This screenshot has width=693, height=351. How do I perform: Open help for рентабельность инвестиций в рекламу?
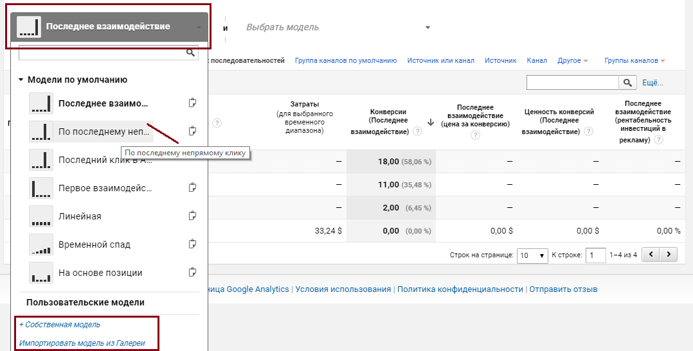pyautogui.click(x=658, y=140)
